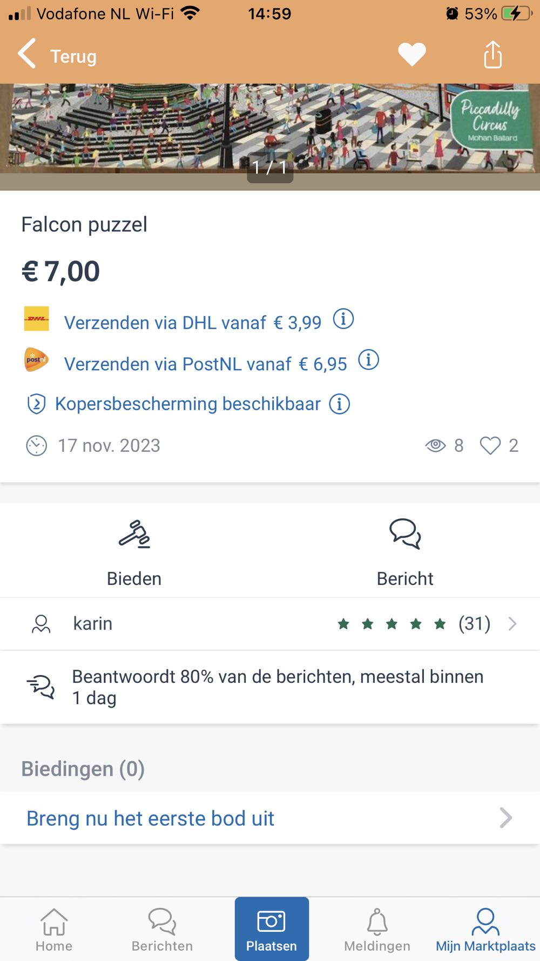Show Kopersbescherming info icon

click(340, 404)
